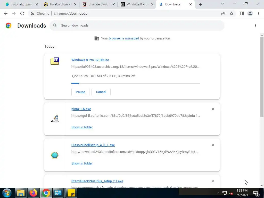Click the ISO download progress bar
Viewport: 264px width, 198px height.
click(136, 83)
